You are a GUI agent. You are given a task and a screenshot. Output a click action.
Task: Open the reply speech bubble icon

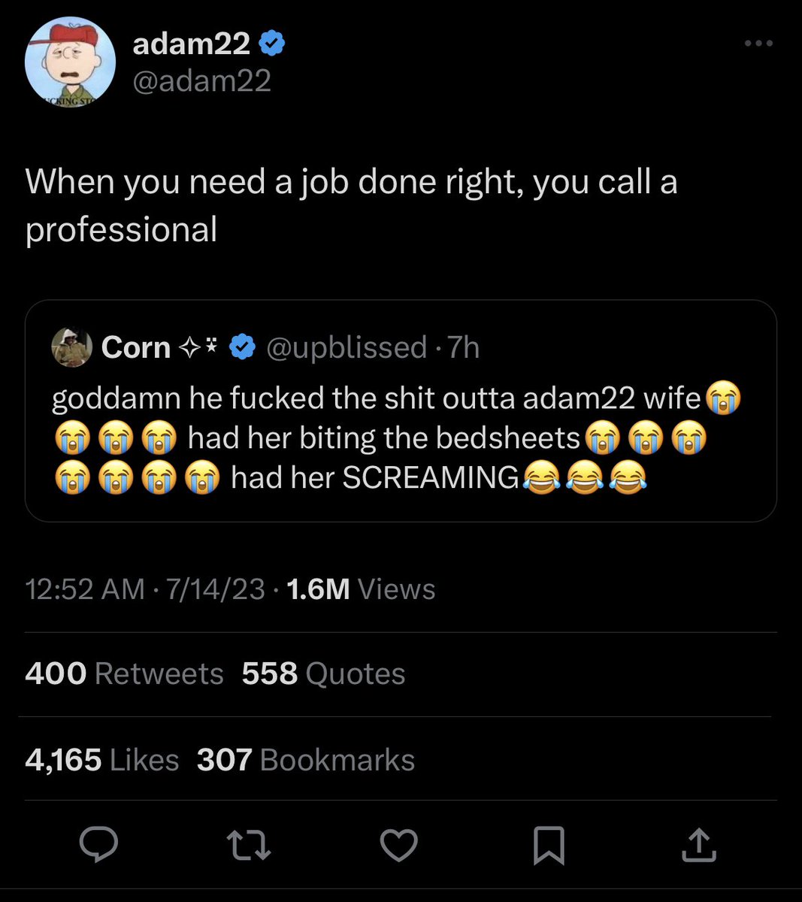click(x=99, y=844)
